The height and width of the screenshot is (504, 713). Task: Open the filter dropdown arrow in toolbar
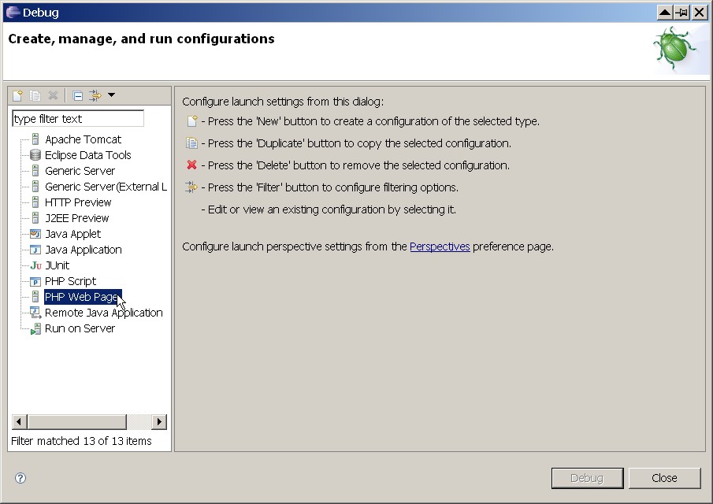pos(111,95)
